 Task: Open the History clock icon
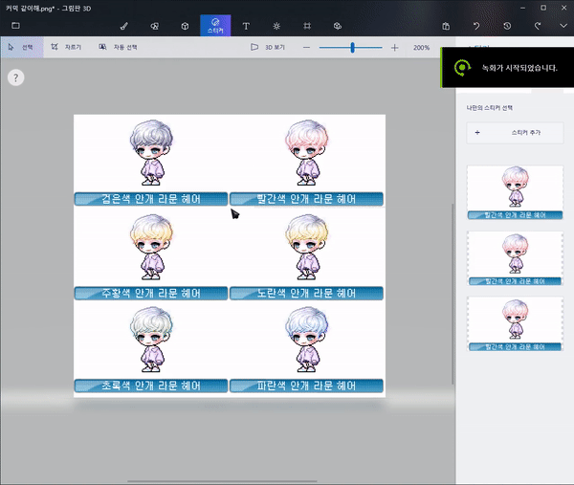(507, 25)
